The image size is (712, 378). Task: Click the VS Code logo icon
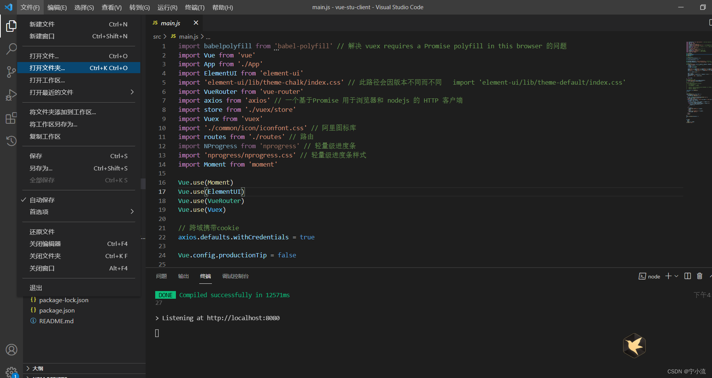(8, 7)
